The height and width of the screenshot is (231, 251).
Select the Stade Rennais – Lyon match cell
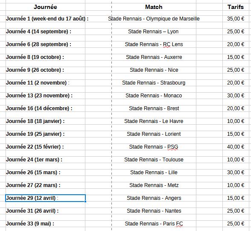tap(154, 32)
